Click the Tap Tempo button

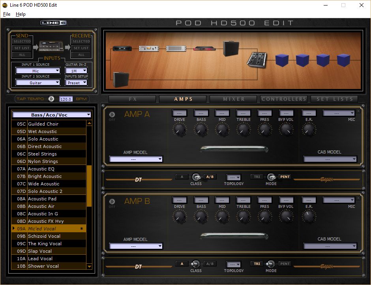point(51,99)
